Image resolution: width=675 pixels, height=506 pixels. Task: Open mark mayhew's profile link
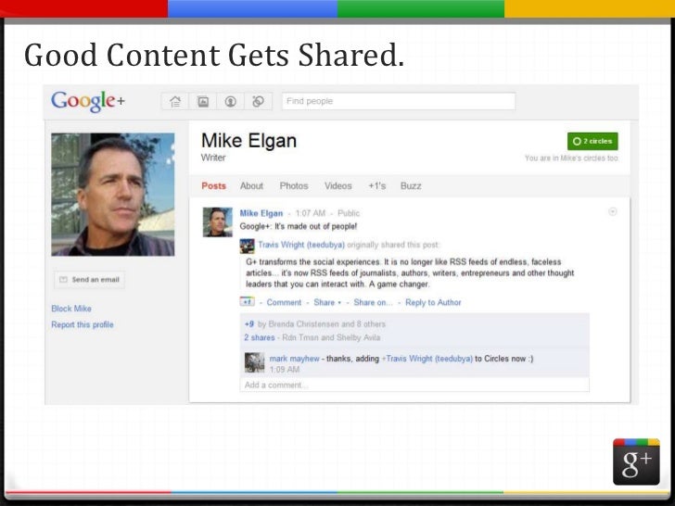coord(295,359)
